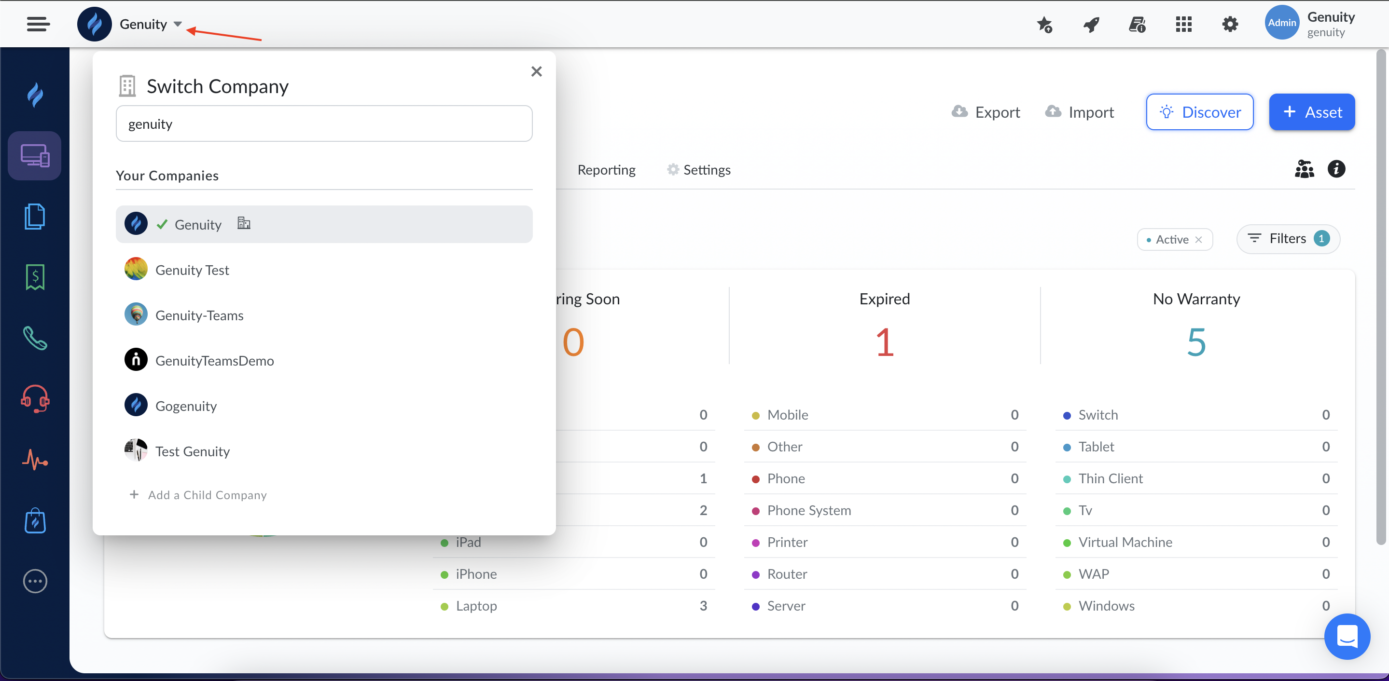The image size is (1389, 681).
Task: Open the Reporting tab
Action: 606,170
